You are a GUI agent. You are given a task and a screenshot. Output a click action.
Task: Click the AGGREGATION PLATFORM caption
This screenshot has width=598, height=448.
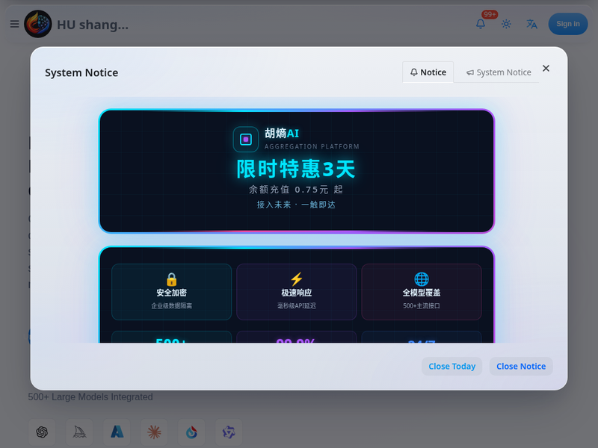(x=312, y=146)
